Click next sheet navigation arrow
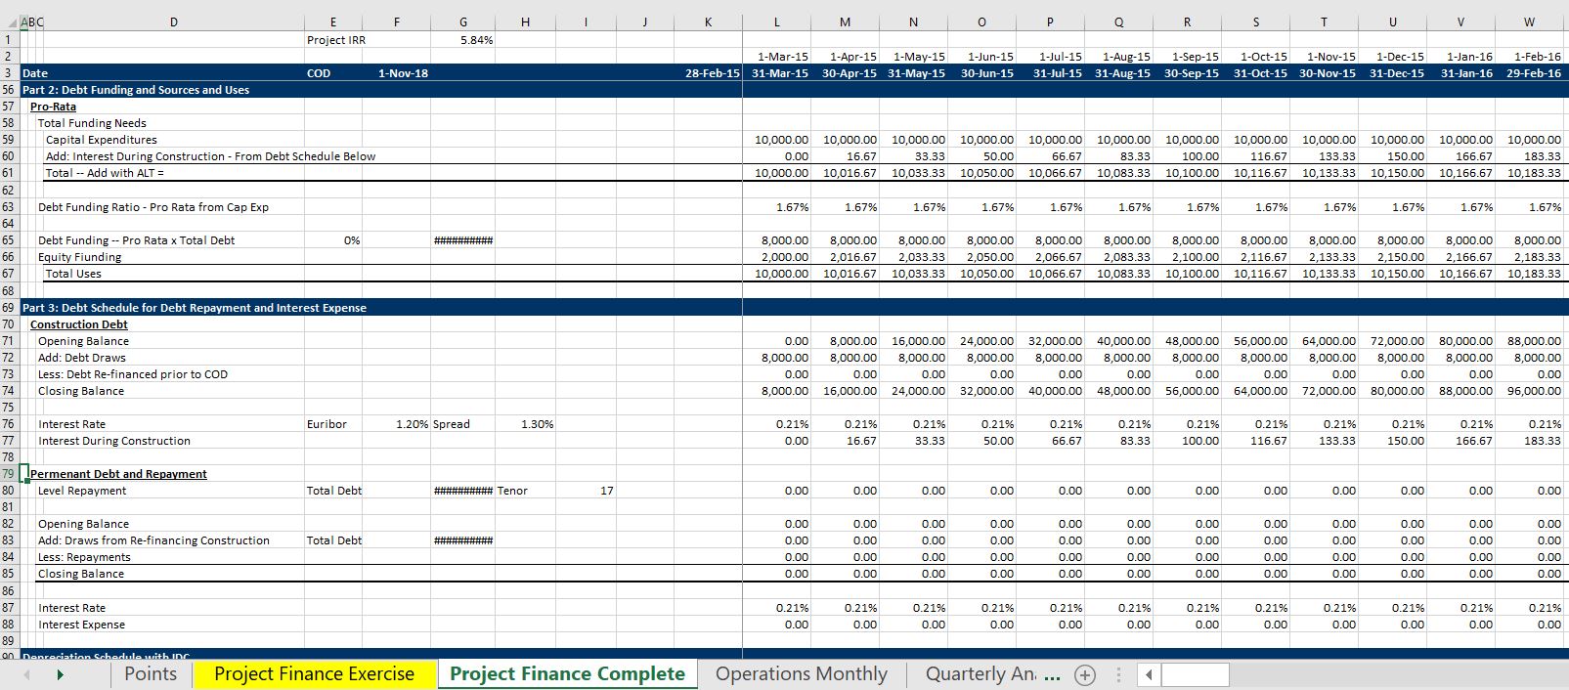Image resolution: width=1569 pixels, height=690 pixels. (x=61, y=674)
